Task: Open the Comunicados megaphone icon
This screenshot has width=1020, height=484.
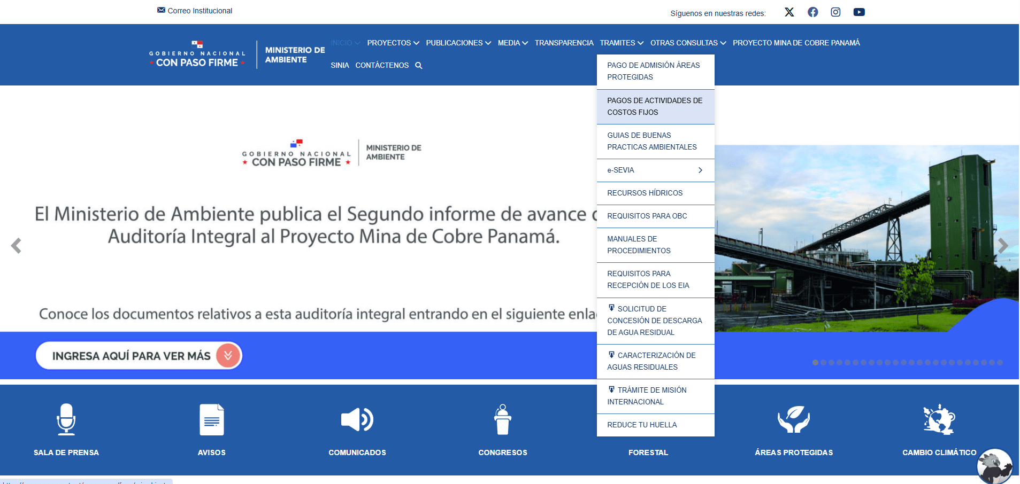Action: [x=357, y=419]
